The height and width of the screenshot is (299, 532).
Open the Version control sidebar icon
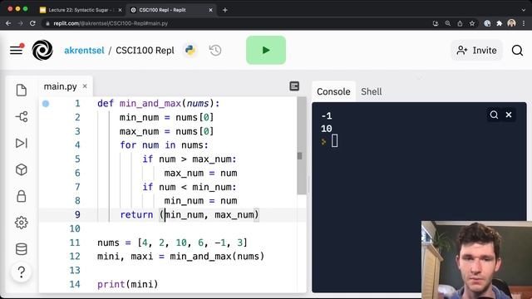tap(22, 116)
